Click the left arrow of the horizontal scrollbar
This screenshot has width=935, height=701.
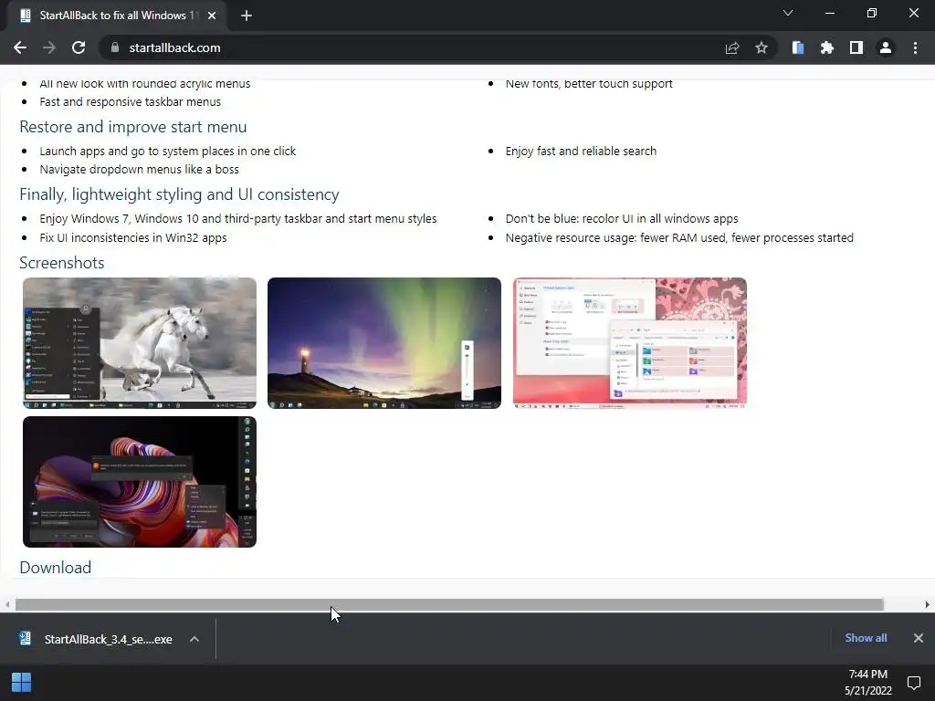(7, 604)
